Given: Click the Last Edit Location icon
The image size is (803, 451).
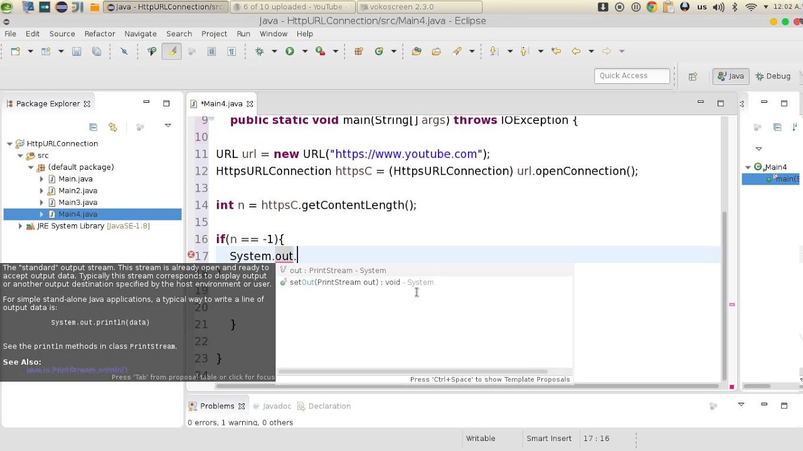Looking at the screenshot, I should pyautogui.click(x=556, y=51).
